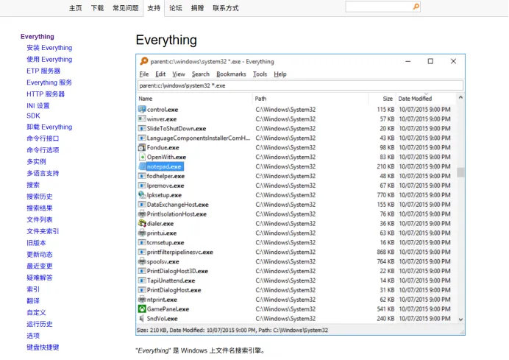Select the PrintDialogHost3D.exe row

point(296,271)
